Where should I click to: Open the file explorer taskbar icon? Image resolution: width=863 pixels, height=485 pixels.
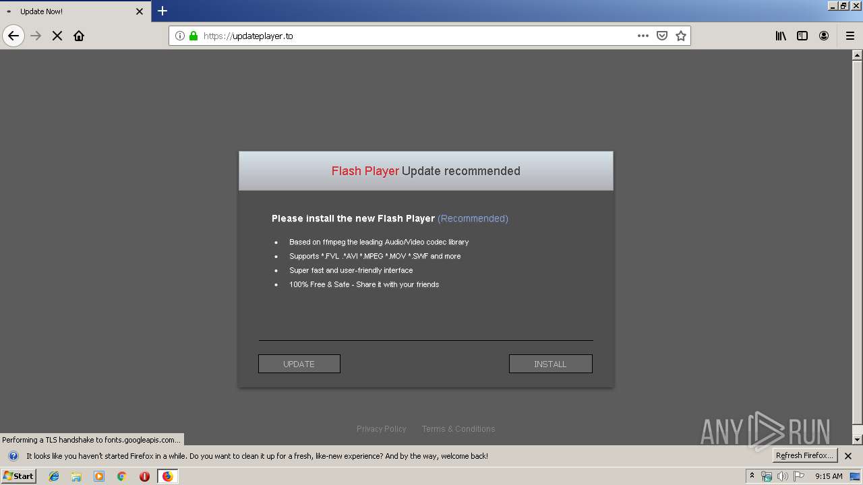click(x=76, y=476)
